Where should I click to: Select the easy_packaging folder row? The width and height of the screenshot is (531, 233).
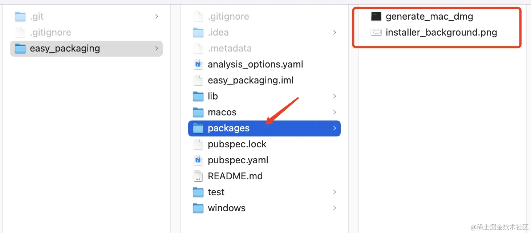click(86, 48)
